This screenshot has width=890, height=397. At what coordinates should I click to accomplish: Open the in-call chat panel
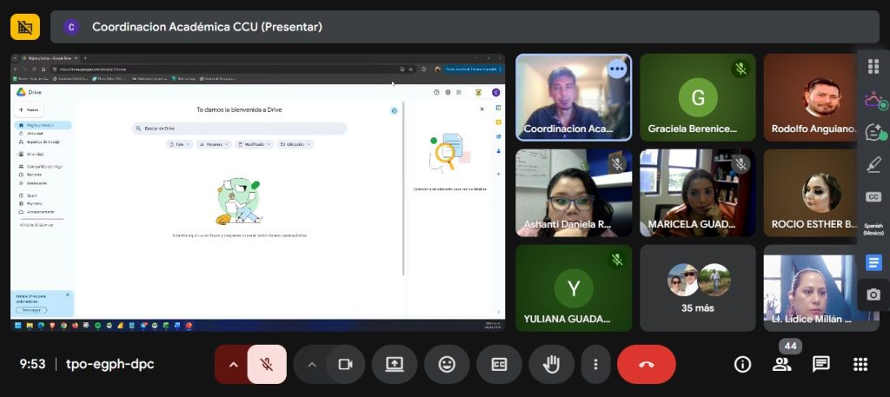[x=820, y=364]
